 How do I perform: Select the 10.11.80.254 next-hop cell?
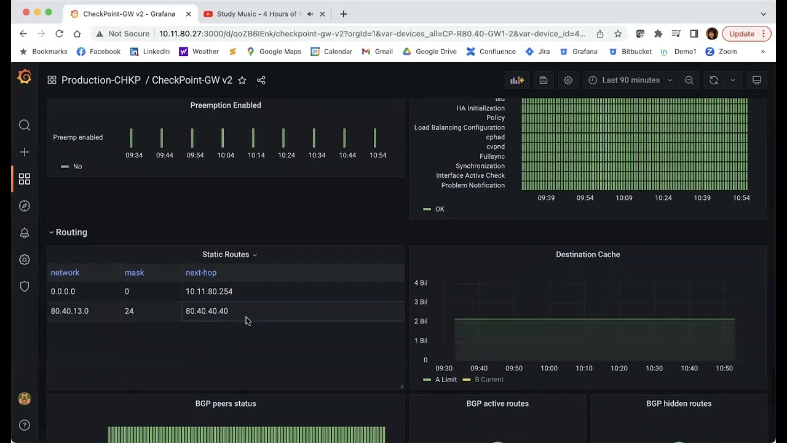294,292
